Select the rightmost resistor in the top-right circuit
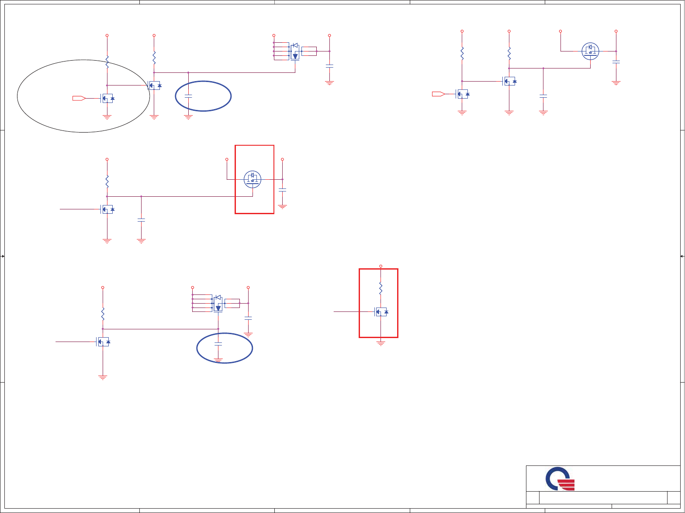 pyautogui.click(x=509, y=53)
